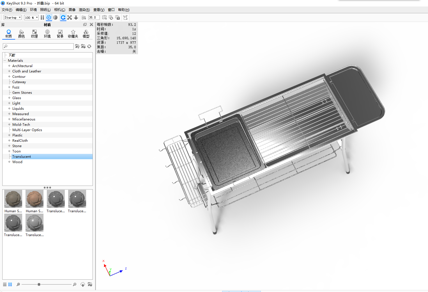Screen dimensions: 428x292
Task: Expand the Plastic folder
Action: (9, 135)
